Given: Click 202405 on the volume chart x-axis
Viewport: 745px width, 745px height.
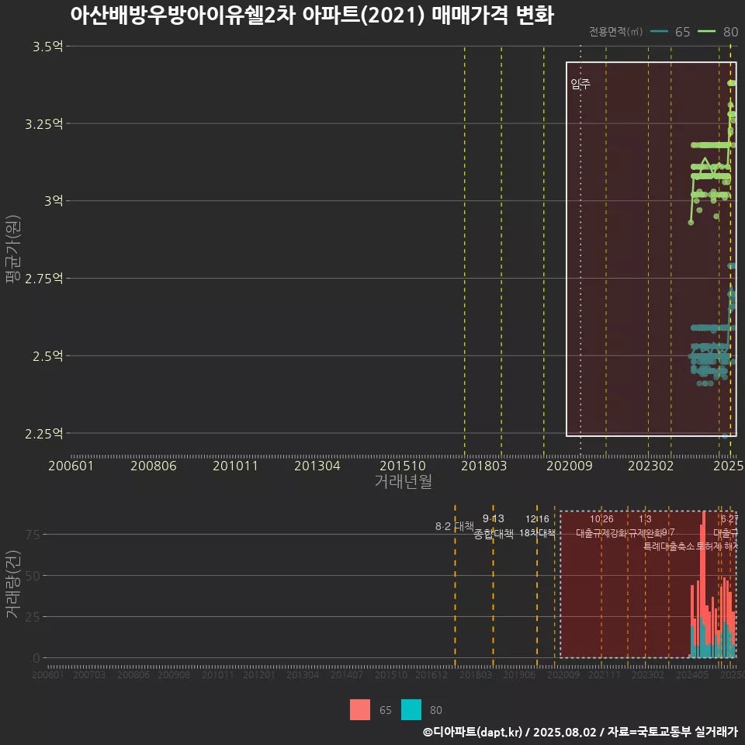Looking at the screenshot, I should (692, 675).
